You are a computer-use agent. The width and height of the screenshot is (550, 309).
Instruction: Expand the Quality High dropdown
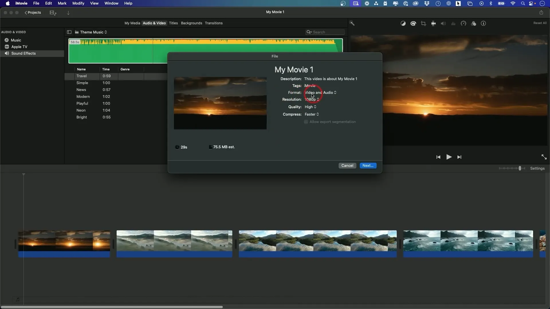311,107
